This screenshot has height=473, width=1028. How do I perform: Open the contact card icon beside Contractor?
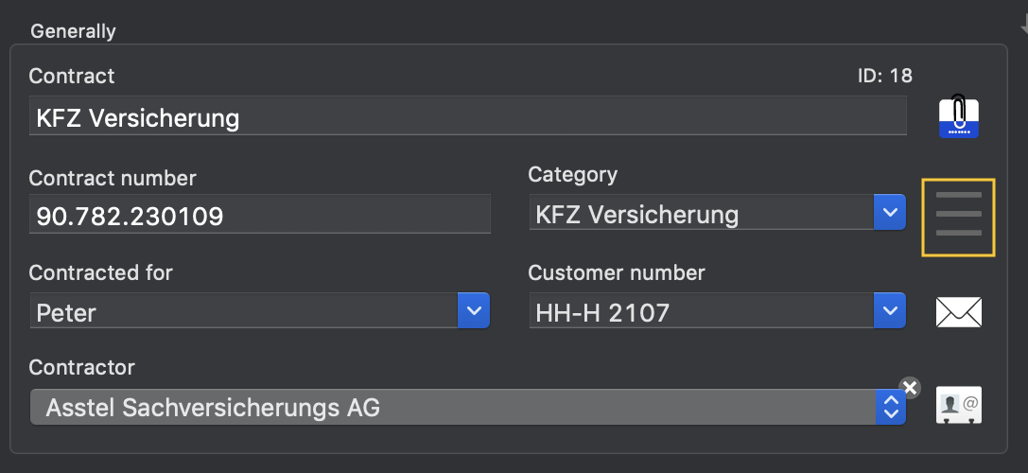pyautogui.click(x=959, y=405)
